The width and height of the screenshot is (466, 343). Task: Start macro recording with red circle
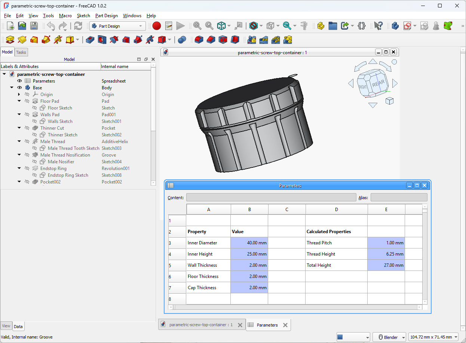[x=157, y=26]
